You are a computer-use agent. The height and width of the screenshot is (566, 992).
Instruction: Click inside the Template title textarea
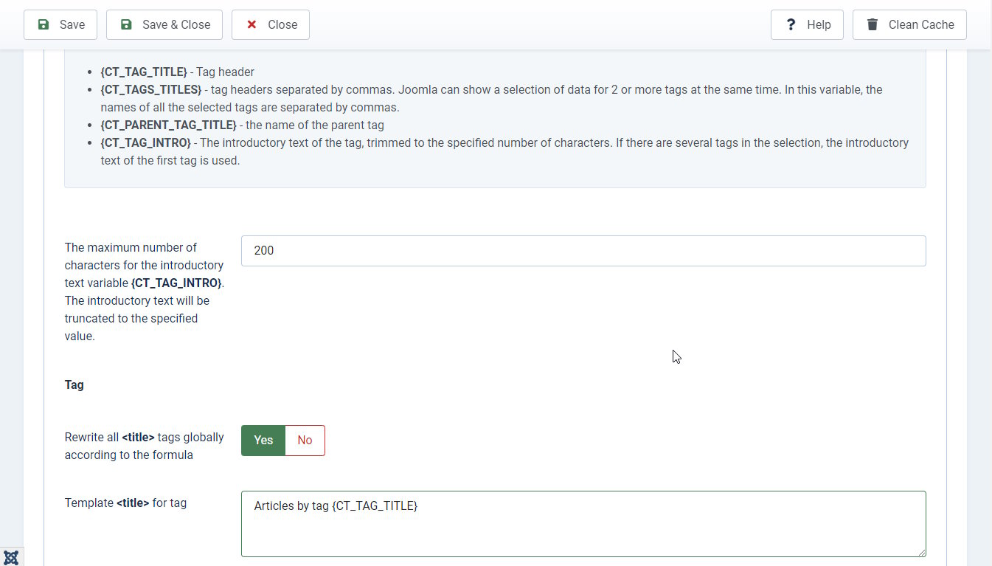[x=583, y=524]
